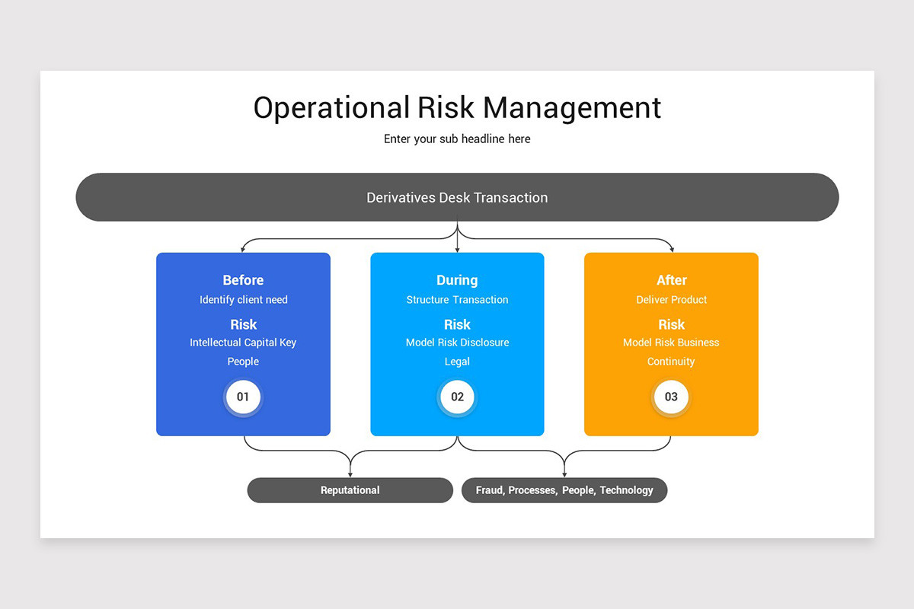This screenshot has width=914, height=609.
Task: Select the Structure Transaction label
Action: coord(457,299)
